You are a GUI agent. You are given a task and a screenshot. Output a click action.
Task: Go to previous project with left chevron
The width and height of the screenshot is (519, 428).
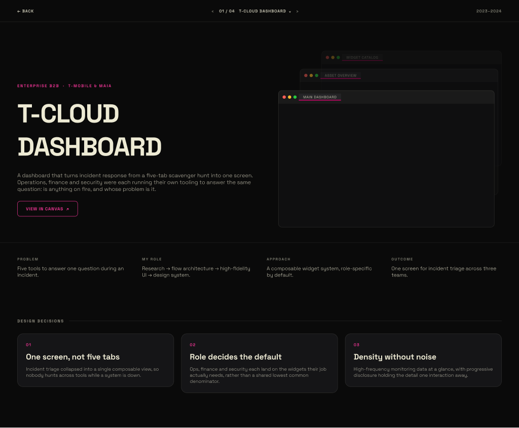coord(212,11)
